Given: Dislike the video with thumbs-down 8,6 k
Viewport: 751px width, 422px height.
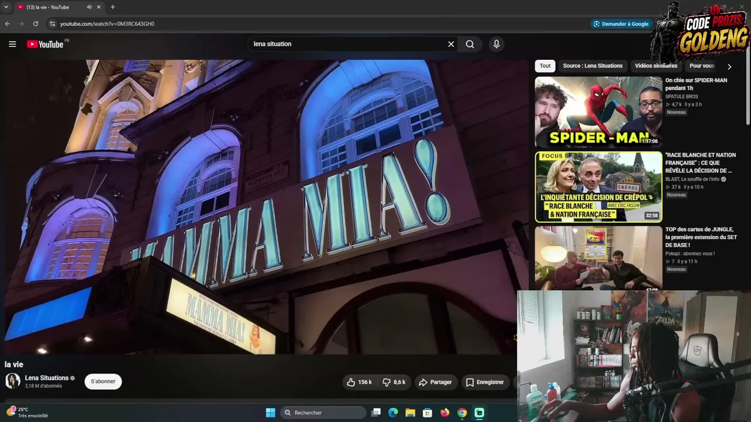Looking at the screenshot, I should [394, 382].
